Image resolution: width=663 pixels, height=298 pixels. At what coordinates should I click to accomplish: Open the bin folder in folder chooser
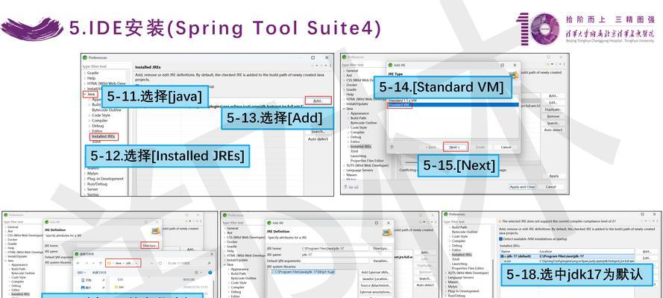pos(118,287)
